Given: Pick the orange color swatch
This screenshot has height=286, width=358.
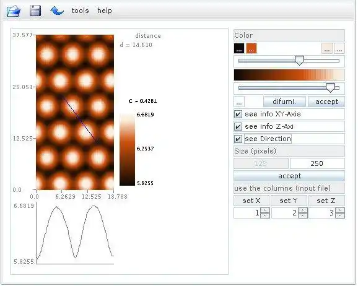Looking at the screenshot, I should (x=251, y=48).
